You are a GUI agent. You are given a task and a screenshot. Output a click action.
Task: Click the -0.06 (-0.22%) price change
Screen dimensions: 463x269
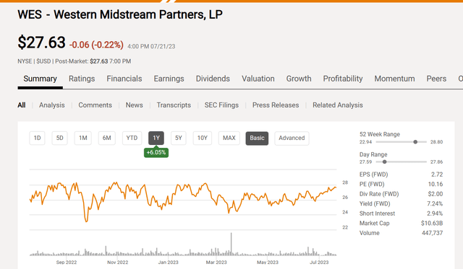(96, 45)
